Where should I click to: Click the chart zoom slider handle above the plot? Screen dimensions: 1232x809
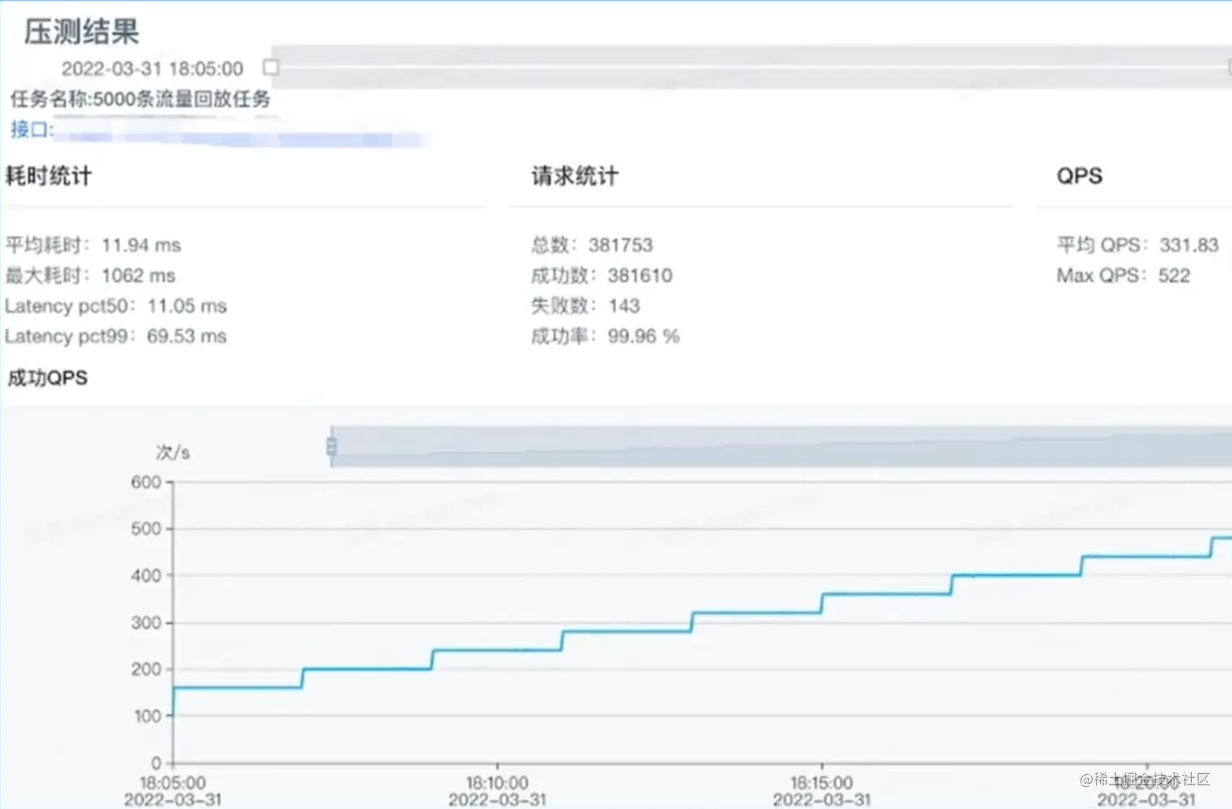(332, 446)
